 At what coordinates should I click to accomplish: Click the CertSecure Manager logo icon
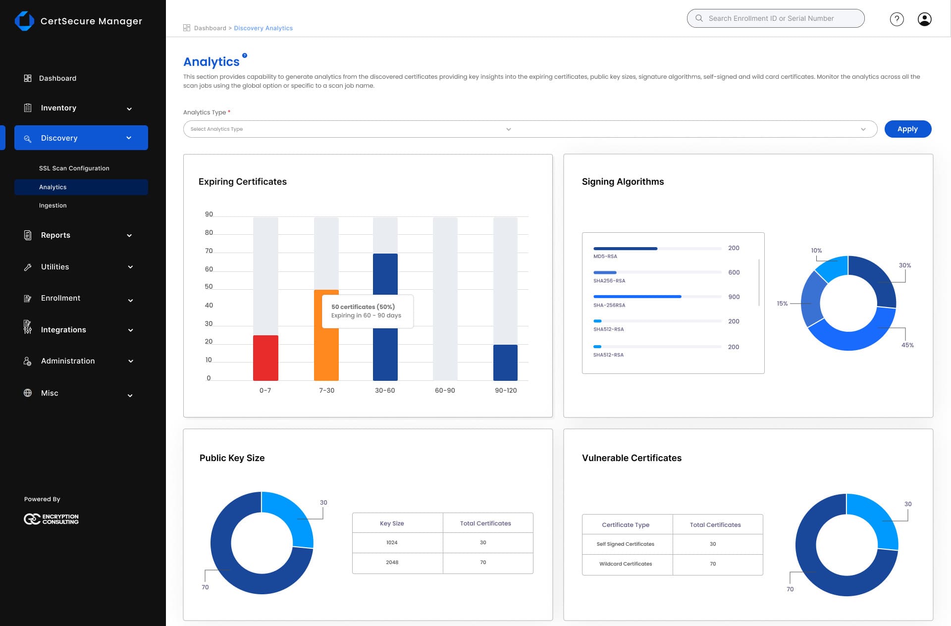(24, 20)
